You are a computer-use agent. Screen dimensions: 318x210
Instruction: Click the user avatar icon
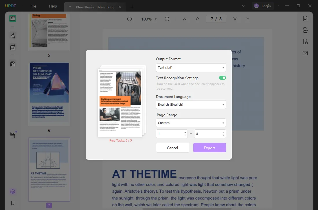pos(256,6)
